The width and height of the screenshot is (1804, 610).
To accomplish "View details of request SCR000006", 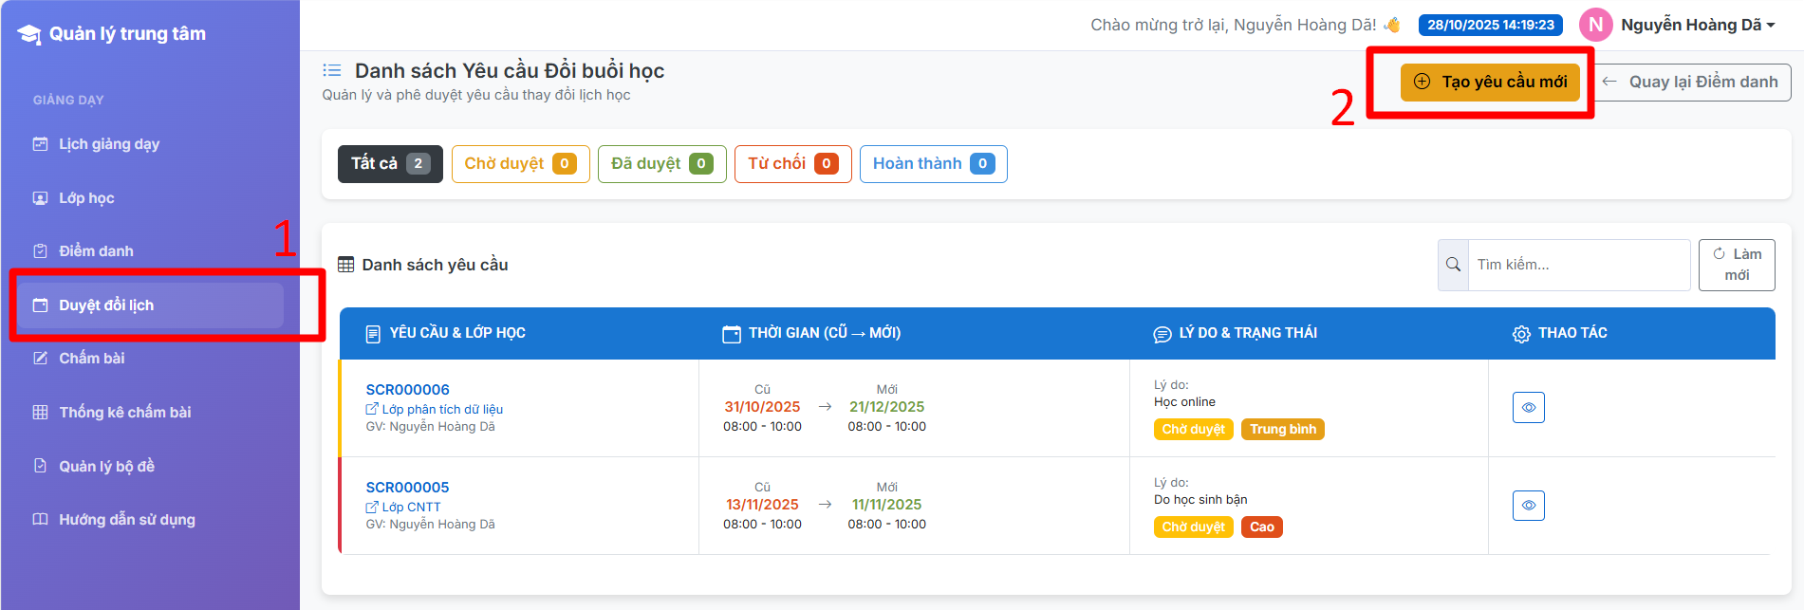I will tap(1528, 408).
